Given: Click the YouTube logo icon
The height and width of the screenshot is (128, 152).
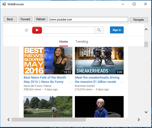Looking at the screenshot, I should click(37, 30).
